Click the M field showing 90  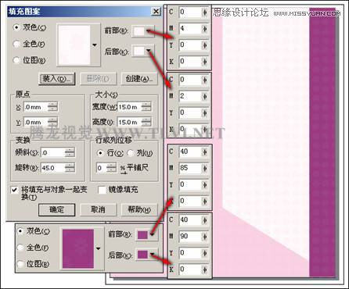point(190,236)
